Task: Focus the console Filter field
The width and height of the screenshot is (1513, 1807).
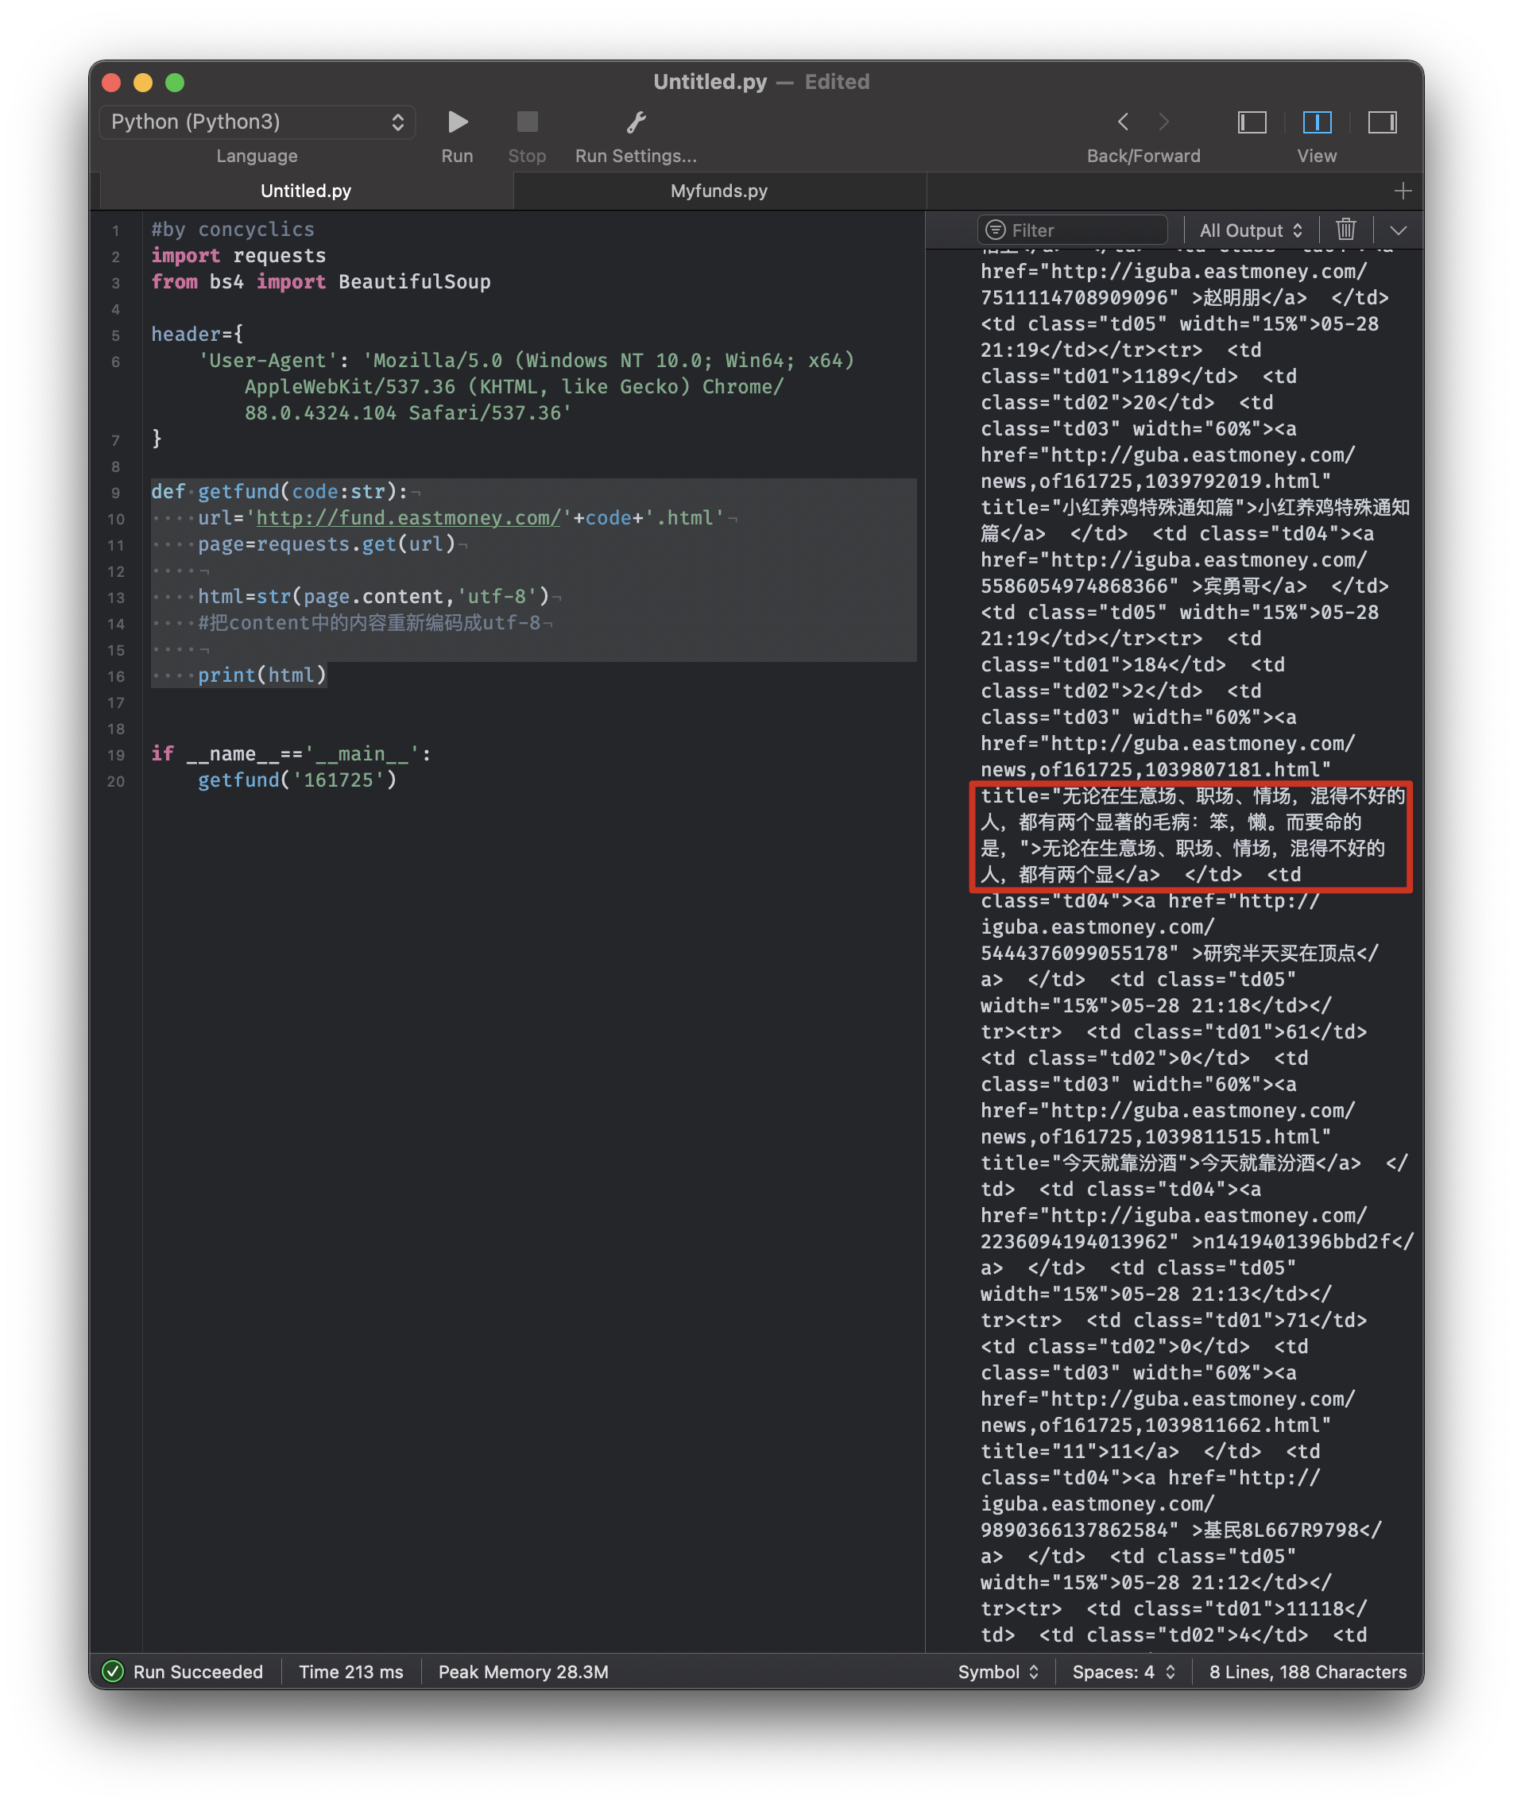Action: pos(1072,230)
